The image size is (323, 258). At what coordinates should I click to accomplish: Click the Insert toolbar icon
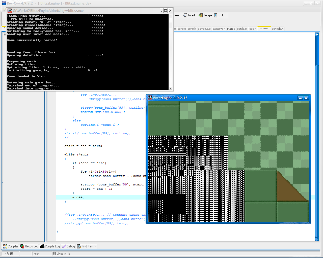coord(185,15)
